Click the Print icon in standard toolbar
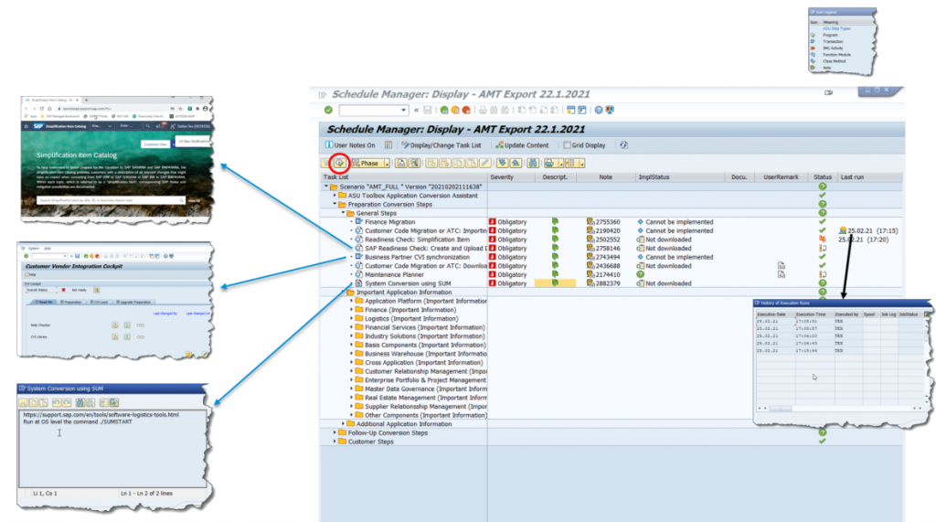Viewport: 936px width, 522px height. coord(483,110)
